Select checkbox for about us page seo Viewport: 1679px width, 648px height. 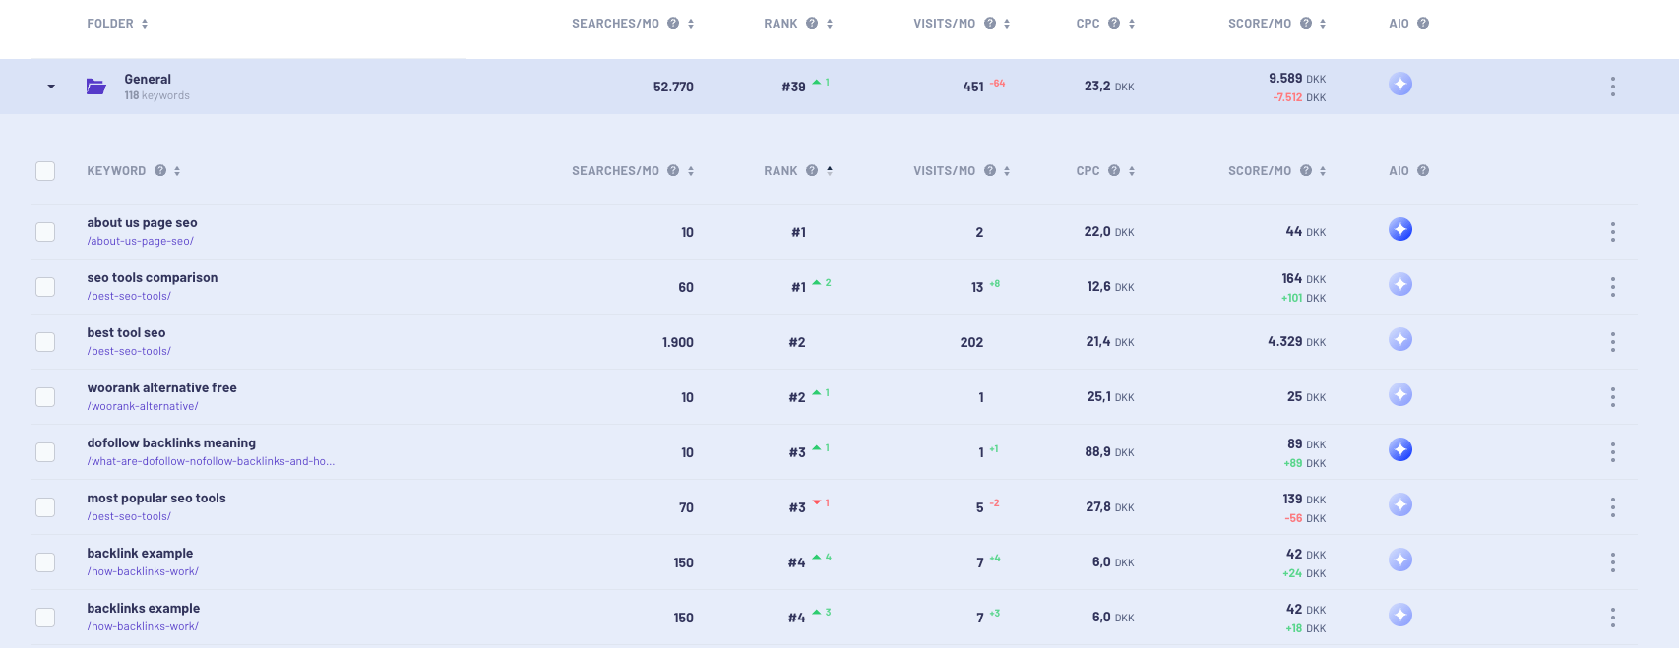(x=45, y=232)
